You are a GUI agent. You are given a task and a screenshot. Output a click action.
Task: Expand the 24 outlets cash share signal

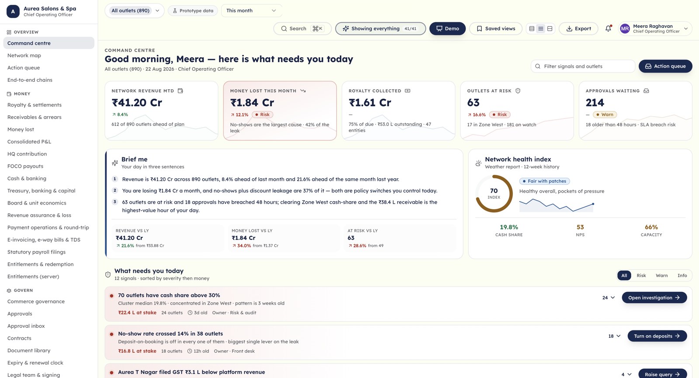click(609, 298)
